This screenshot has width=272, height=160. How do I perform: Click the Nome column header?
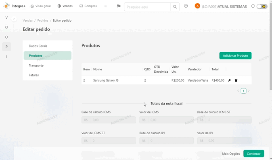pos(98,69)
